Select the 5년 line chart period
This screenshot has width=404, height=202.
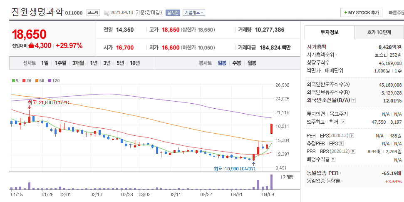pos(120,63)
